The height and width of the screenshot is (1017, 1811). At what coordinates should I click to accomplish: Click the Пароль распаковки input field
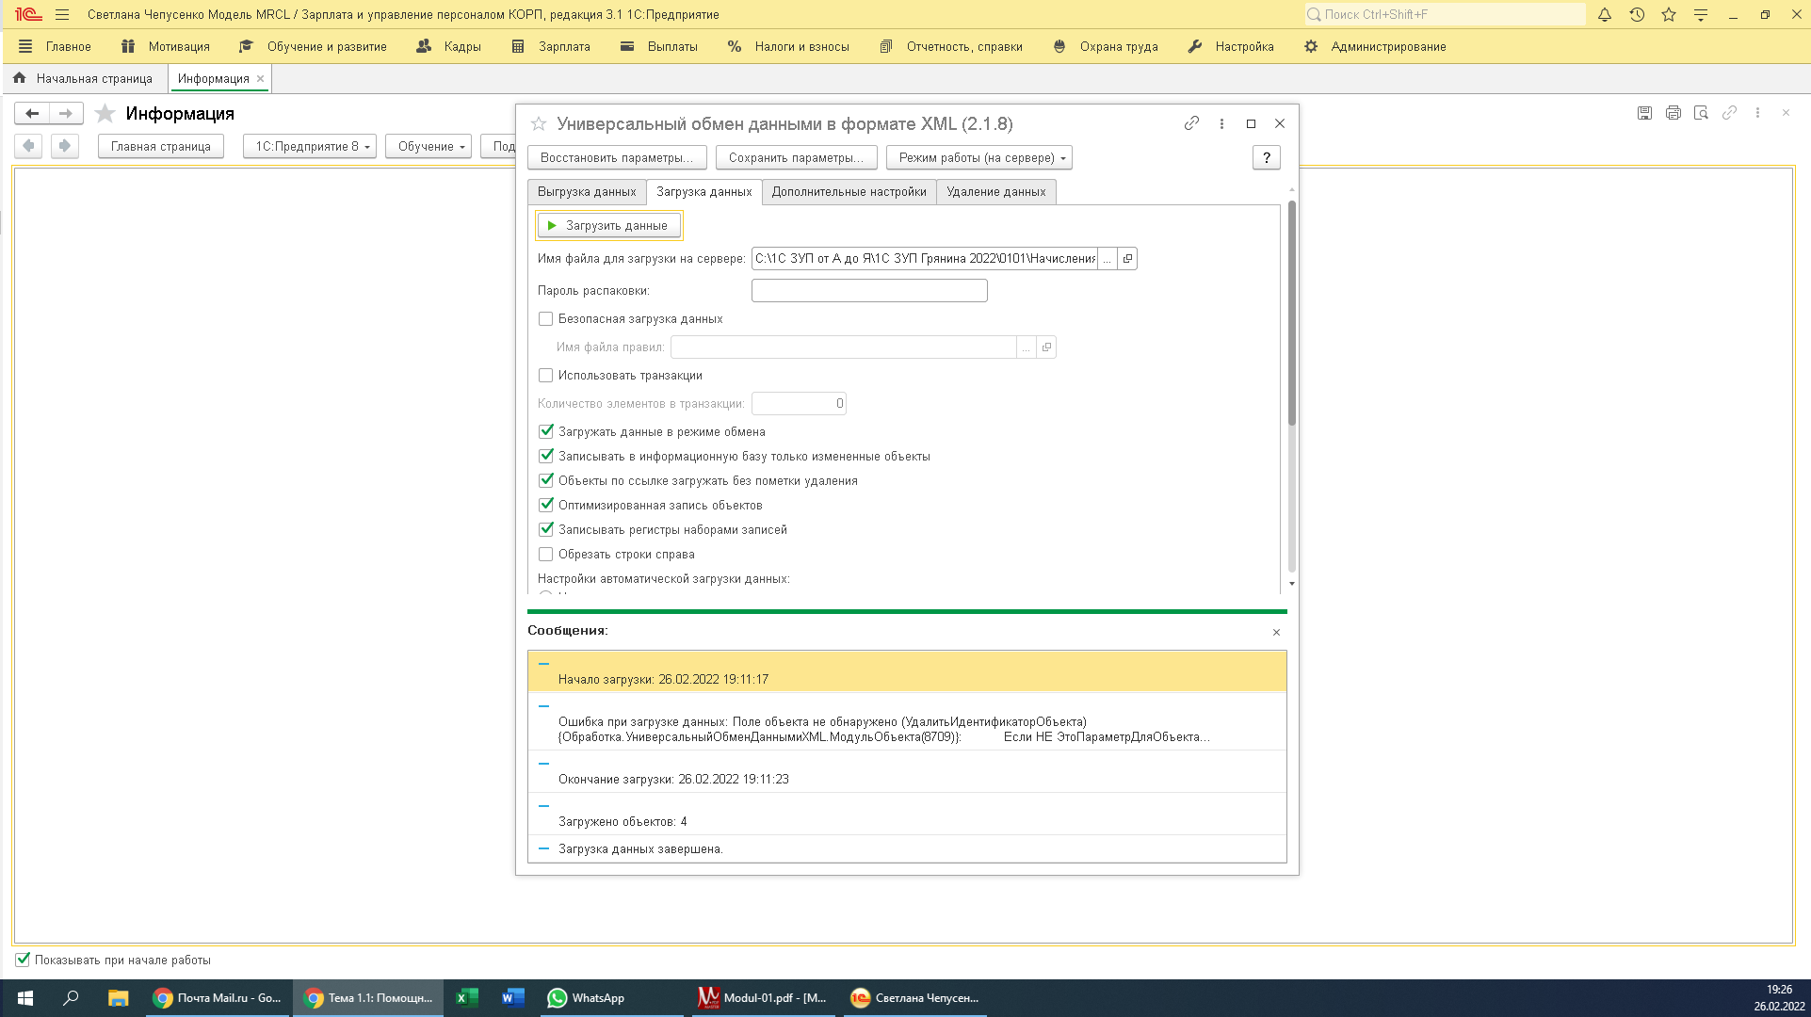[x=868, y=291]
